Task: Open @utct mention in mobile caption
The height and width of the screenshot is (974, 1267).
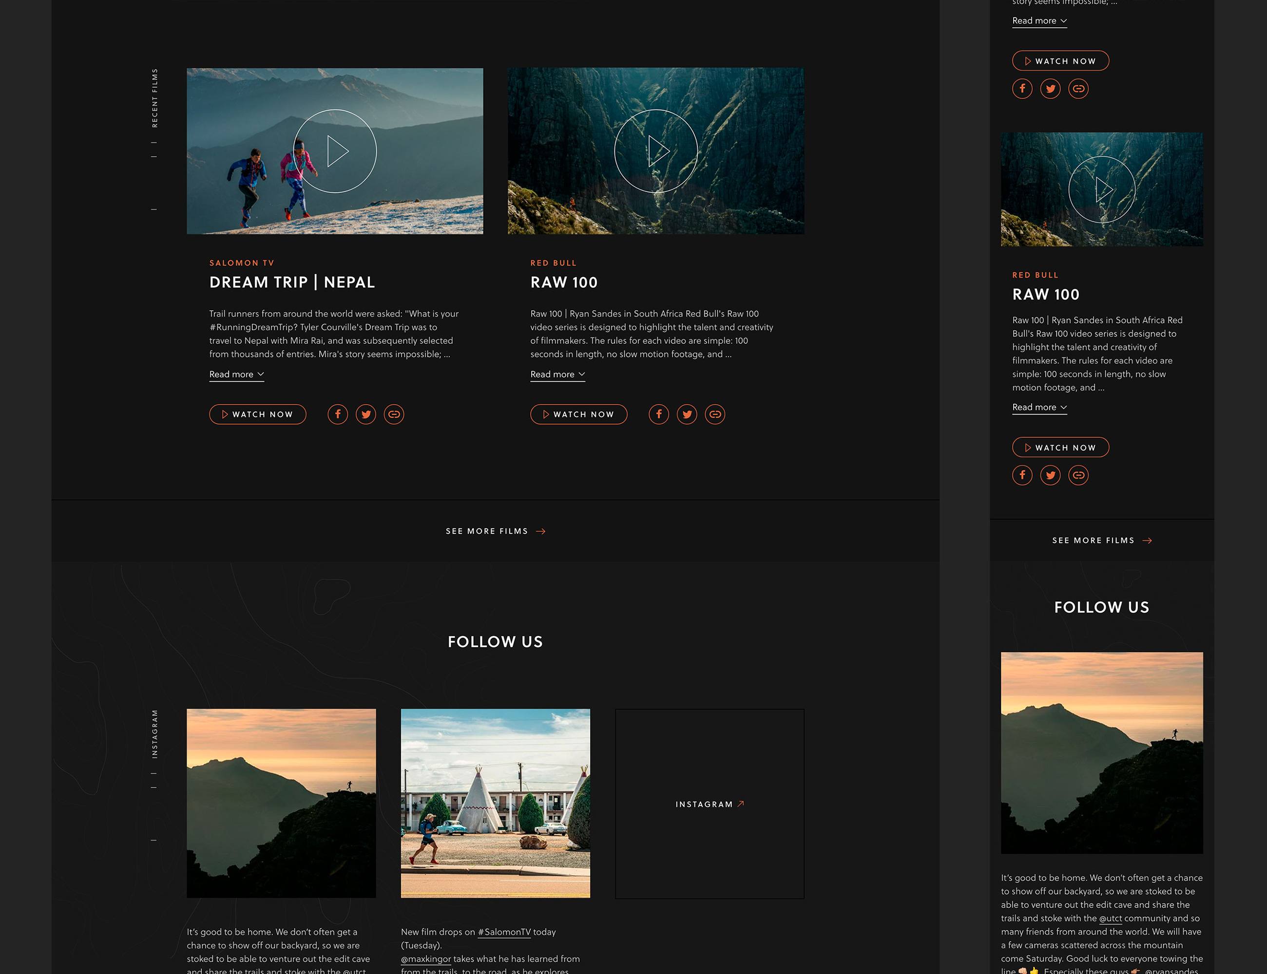Action: coord(1111,918)
